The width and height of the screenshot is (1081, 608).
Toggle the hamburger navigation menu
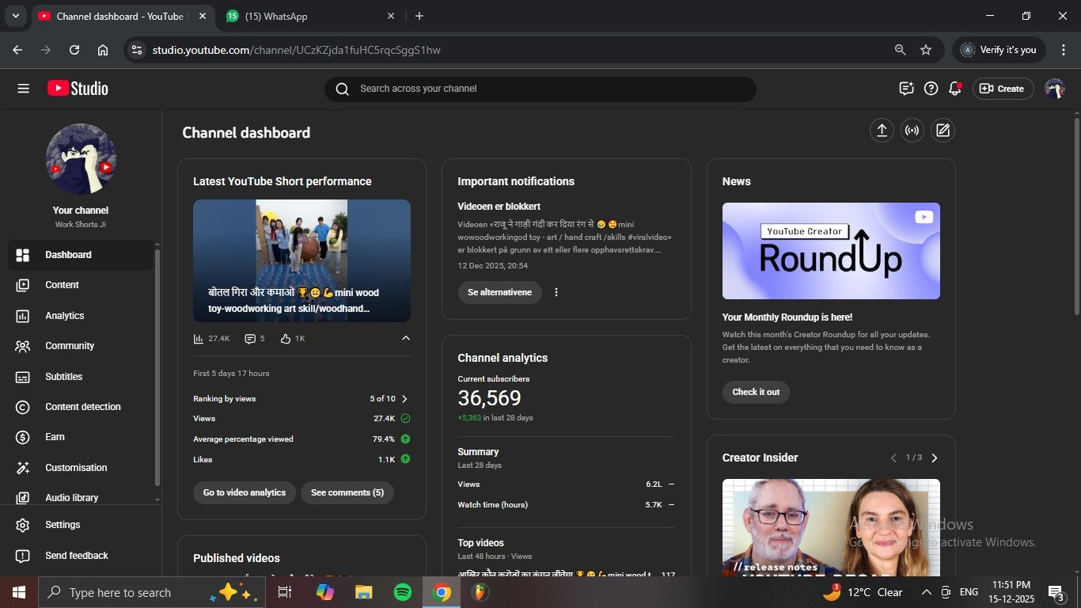pos(23,89)
